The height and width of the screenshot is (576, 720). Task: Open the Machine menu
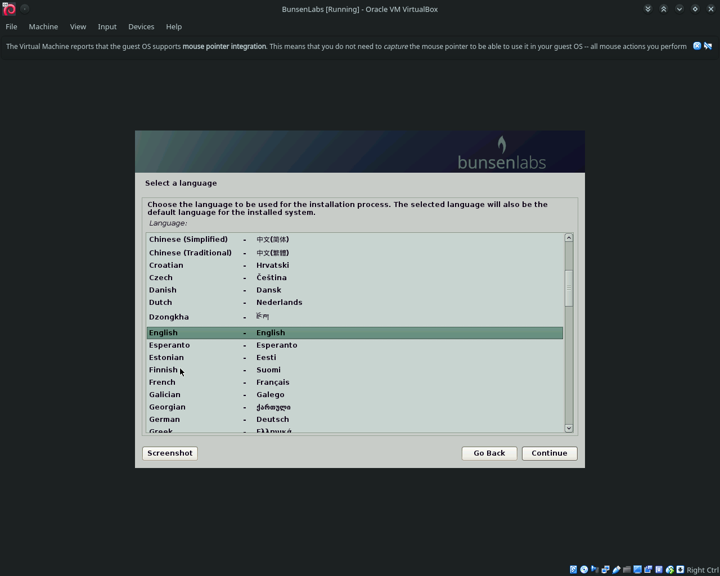click(x=43, y=26)
